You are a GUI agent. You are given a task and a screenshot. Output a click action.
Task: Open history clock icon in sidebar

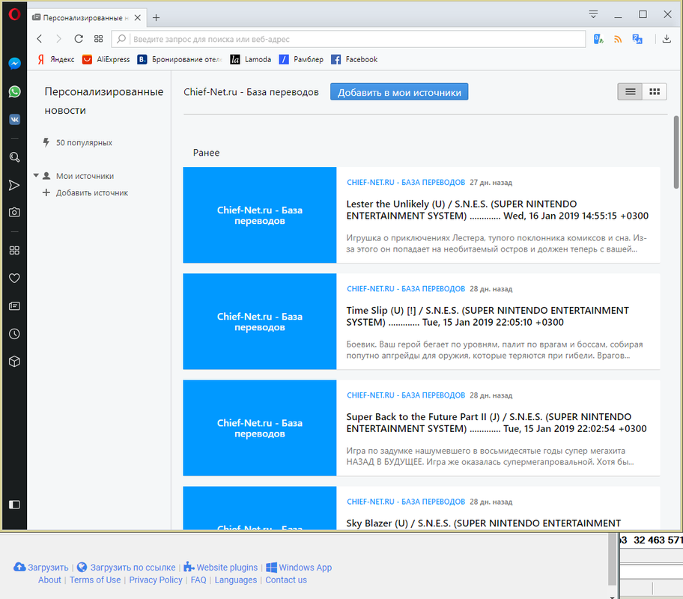[14, 334]
